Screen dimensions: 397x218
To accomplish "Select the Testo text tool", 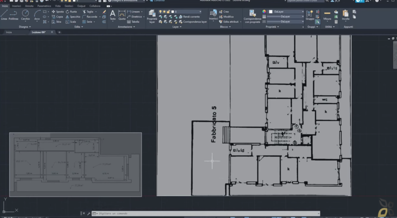I will click(x=113, y=15).
